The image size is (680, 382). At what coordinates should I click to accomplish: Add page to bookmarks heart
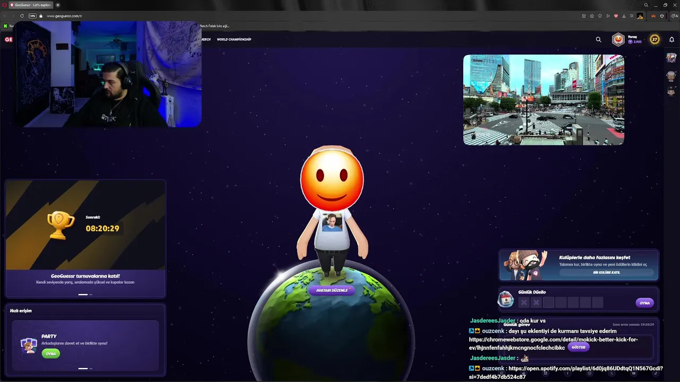coord(616,16)
